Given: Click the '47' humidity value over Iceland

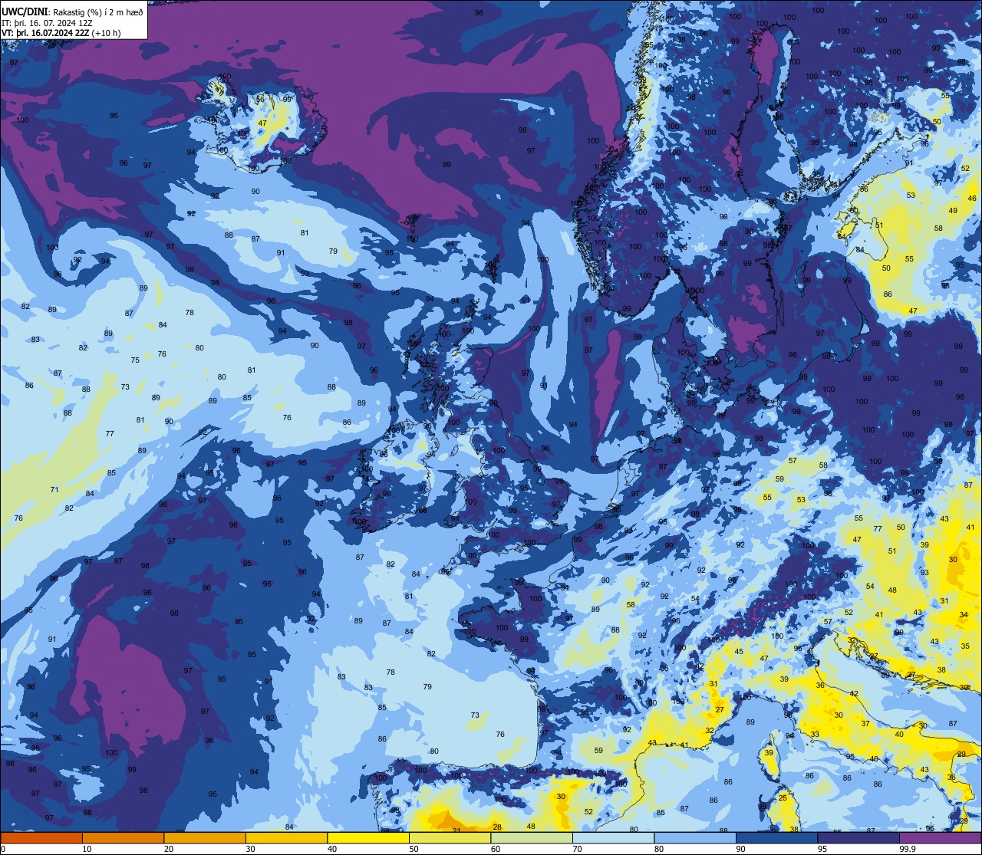Looking at the screenshot, I should [262, 123].
